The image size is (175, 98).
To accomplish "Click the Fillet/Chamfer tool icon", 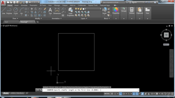I will tap(39, 12).
